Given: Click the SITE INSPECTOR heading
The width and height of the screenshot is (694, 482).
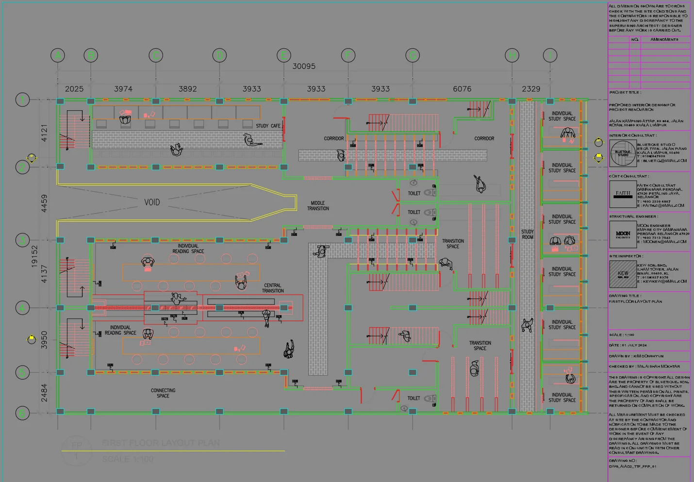Looking at the screenshot, I should pos(626,256).
